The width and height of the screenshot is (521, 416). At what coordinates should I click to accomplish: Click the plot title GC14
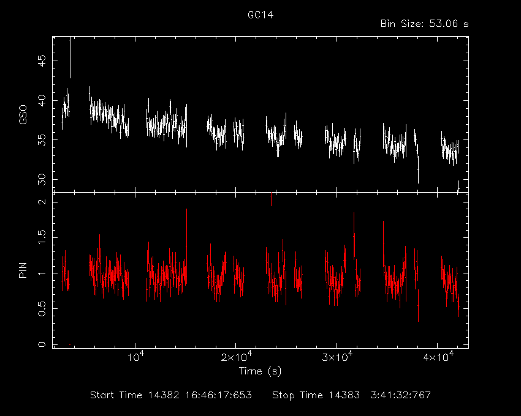(260, 15)
